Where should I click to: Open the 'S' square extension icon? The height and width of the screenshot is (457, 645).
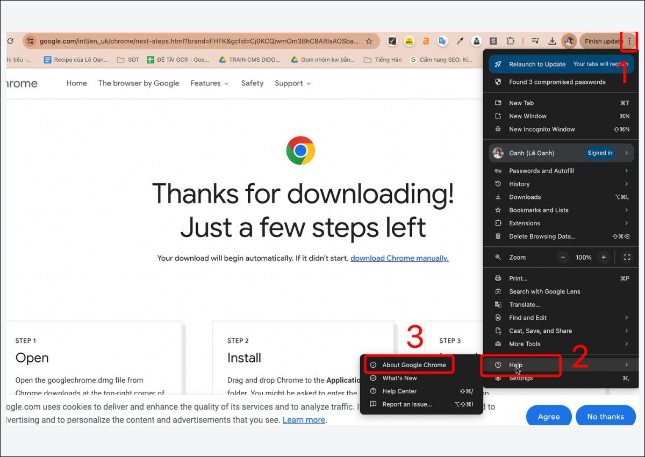click(x=493, y=41)
